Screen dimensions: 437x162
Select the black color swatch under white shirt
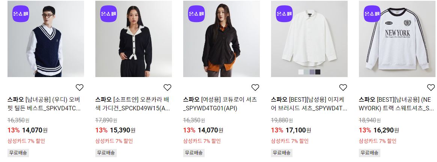[x=318, y=72]
